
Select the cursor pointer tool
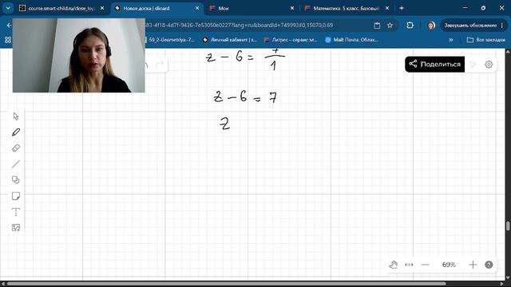point(16,116)
